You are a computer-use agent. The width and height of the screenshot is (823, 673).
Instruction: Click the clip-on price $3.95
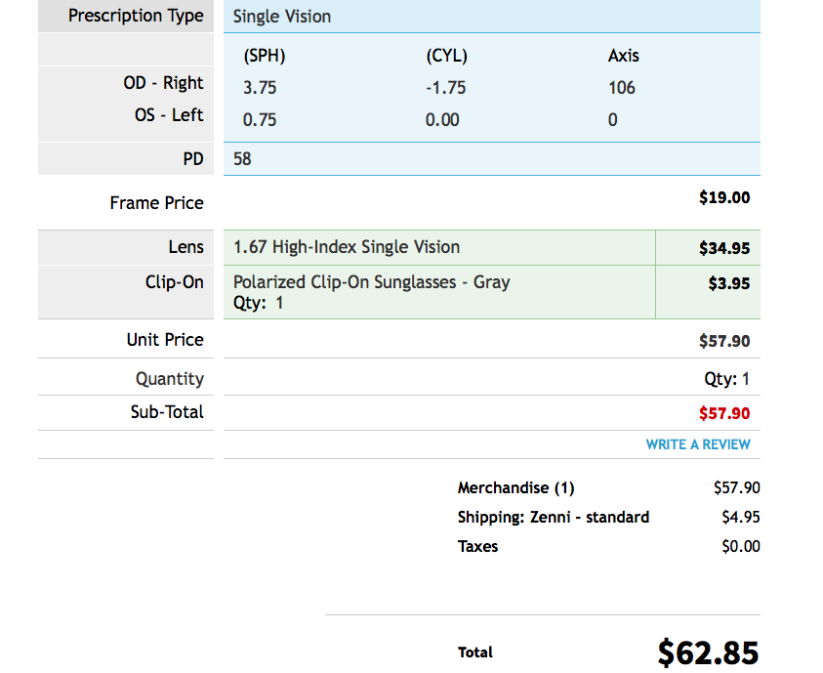(x=728, y=283)
